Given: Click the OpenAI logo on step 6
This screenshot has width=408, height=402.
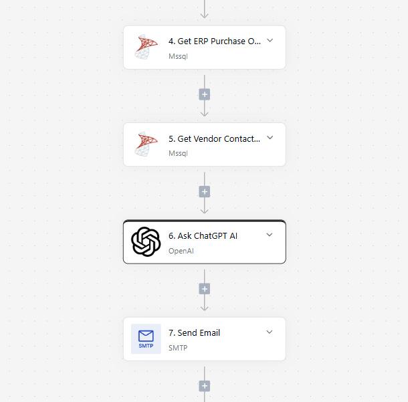Looking at the screenshot, I should pos(146,241).
